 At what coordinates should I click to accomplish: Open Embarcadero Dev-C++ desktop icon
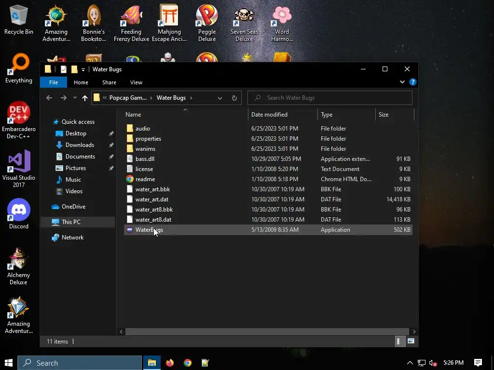click(19, 120)
